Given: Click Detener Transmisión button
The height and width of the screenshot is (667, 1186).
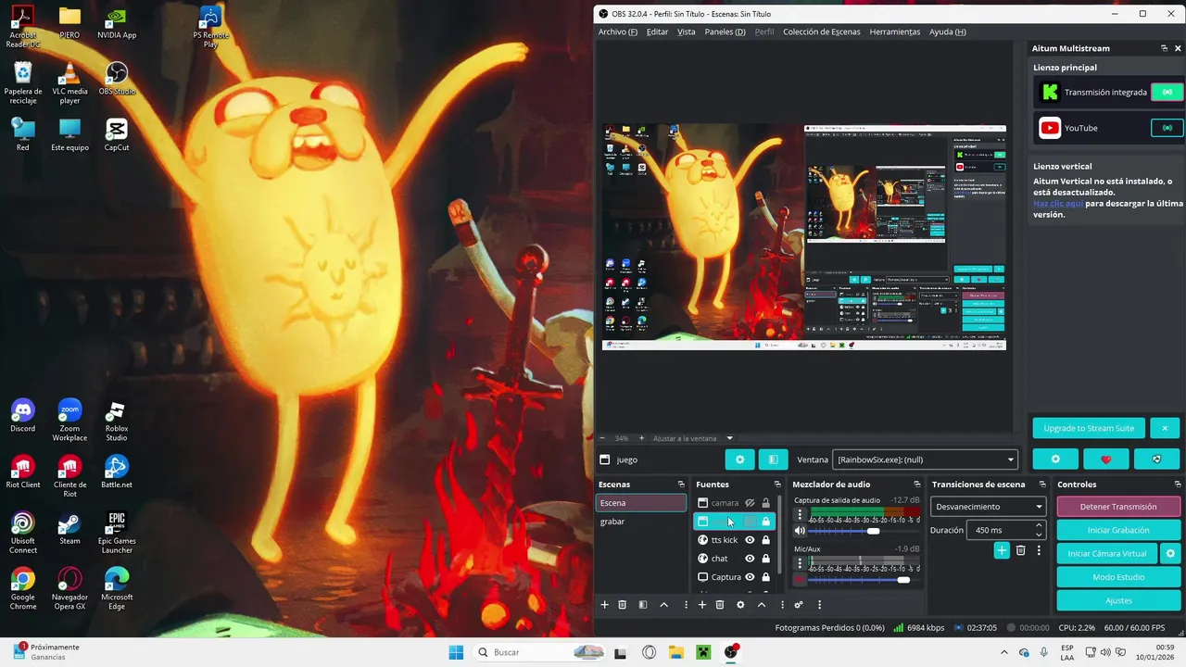Looking at the screenshot, I should (x=1118, y=507).
